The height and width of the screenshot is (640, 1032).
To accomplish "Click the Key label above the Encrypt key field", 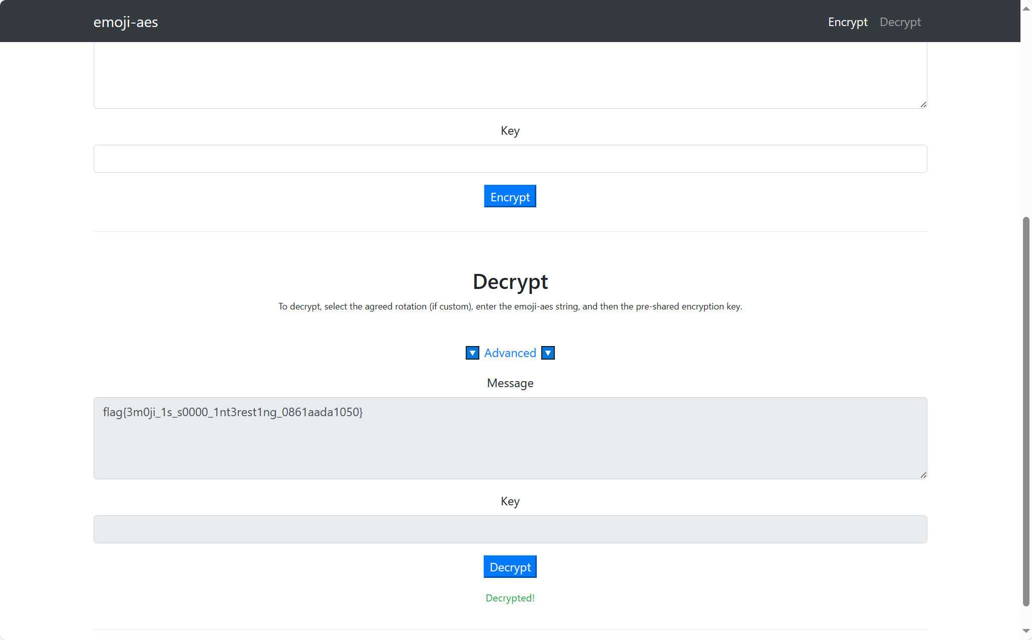I will [x=510, y=131].
